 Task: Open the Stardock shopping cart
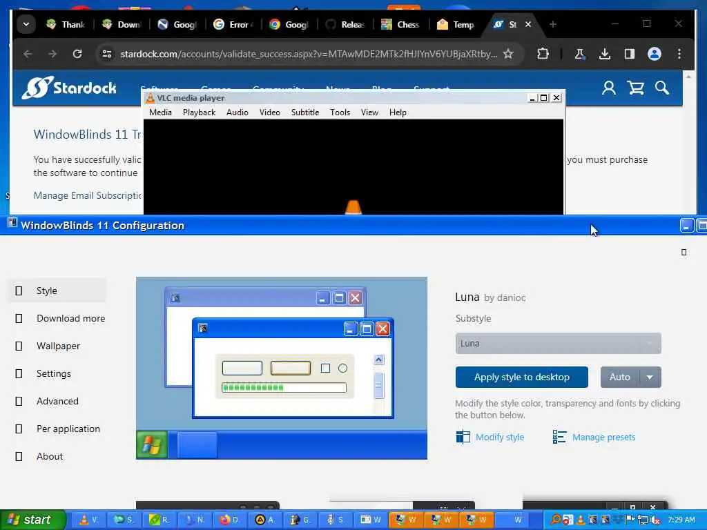(x=636, y=88)
